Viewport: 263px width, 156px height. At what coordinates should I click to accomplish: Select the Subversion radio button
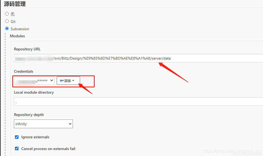click(x=7, y=29)
